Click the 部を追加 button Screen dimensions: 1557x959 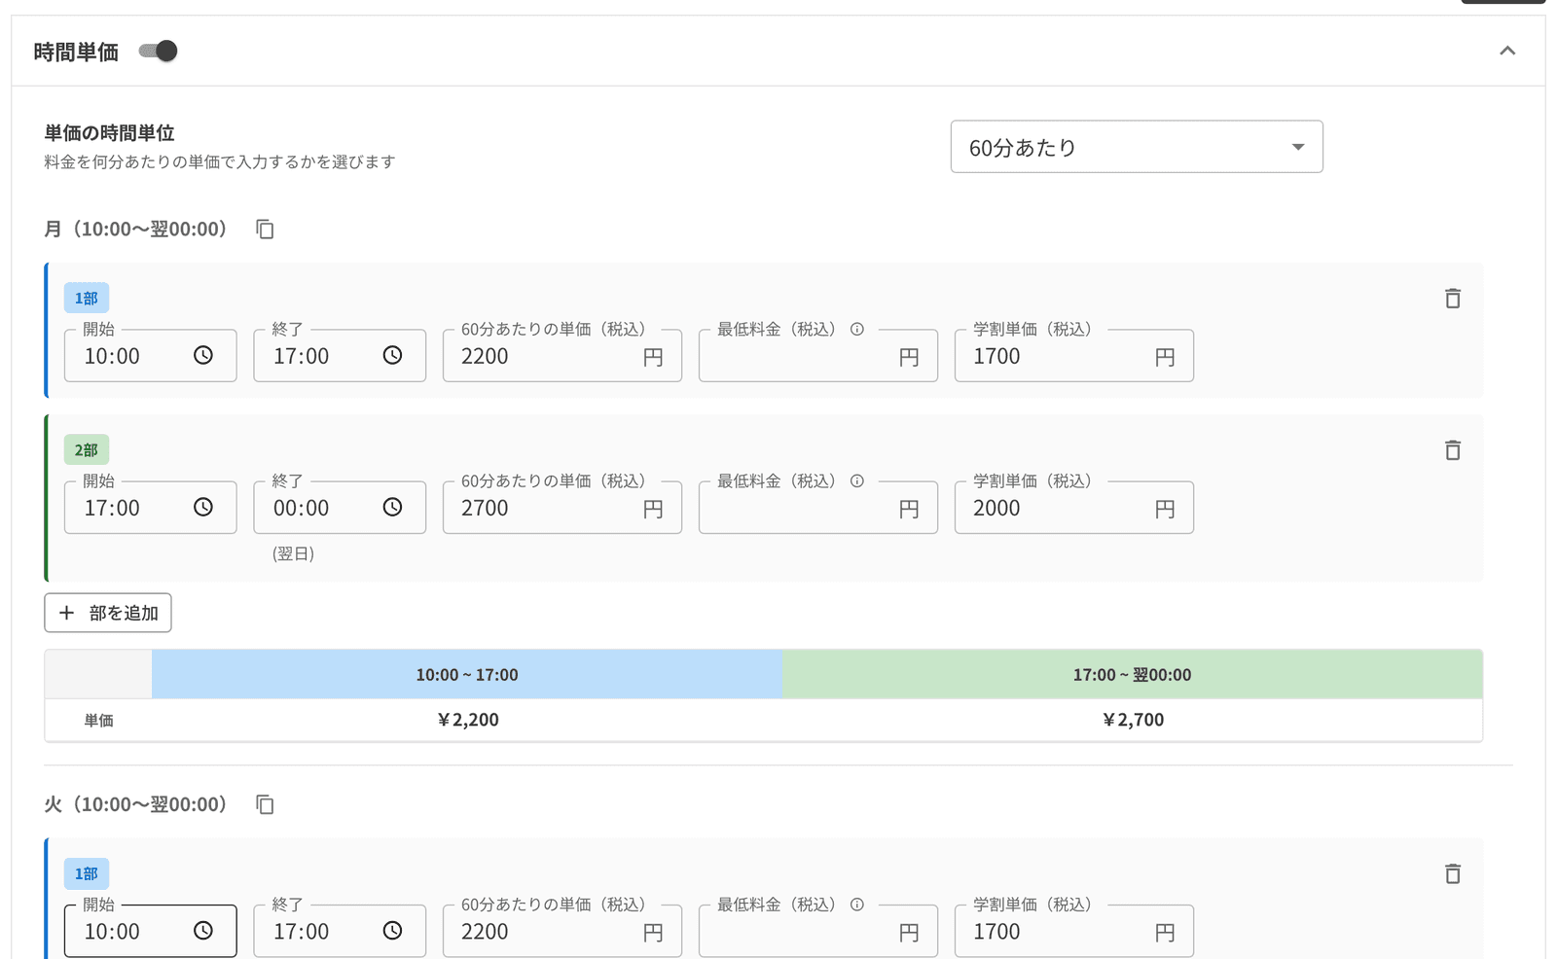[x=108, y=613]
